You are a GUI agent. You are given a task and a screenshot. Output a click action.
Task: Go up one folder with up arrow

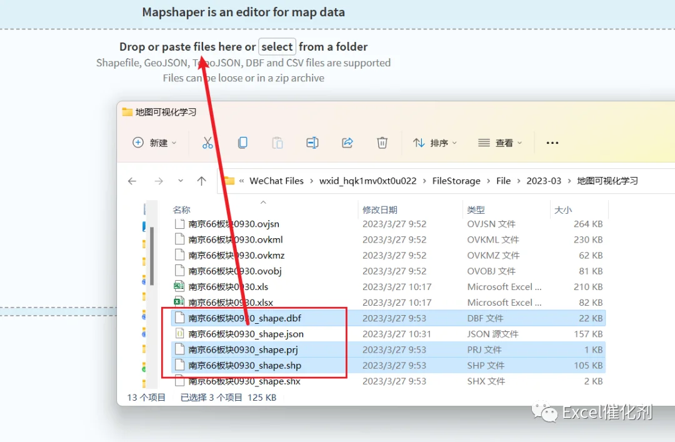point(201,181)
